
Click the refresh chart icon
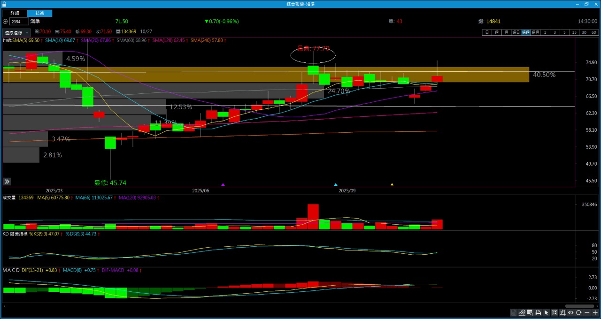(579, 312)
